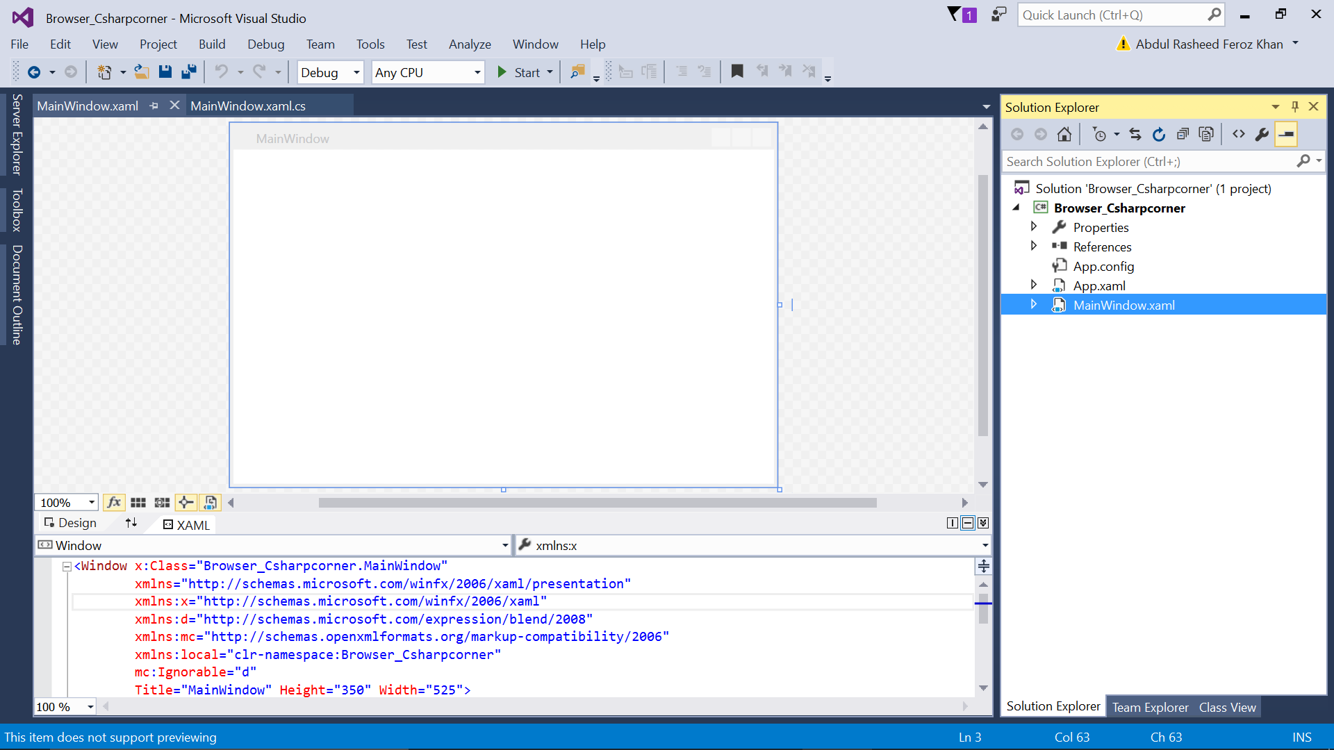Click the XAML editor vertical scrollbar thumb
This screenshot has height=750, width=1334.
click(x=983, y=608)
